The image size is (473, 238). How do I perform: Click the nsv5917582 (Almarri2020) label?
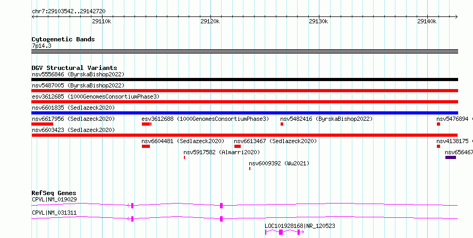222,152
